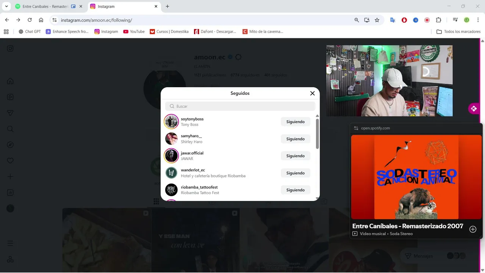The height and width of the screenshot is (273, 485).
Task: Open the Extensions puzzle icon
Action: pos(438,20)
